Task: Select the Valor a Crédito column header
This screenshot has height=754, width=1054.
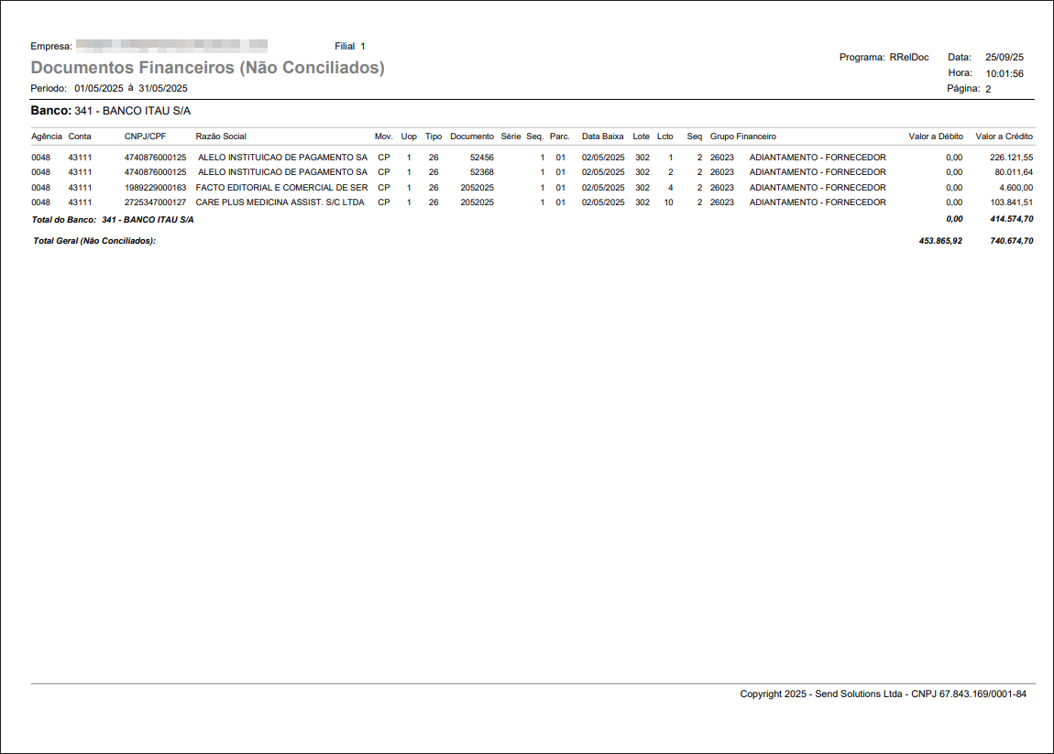Action: (1004, 137)
